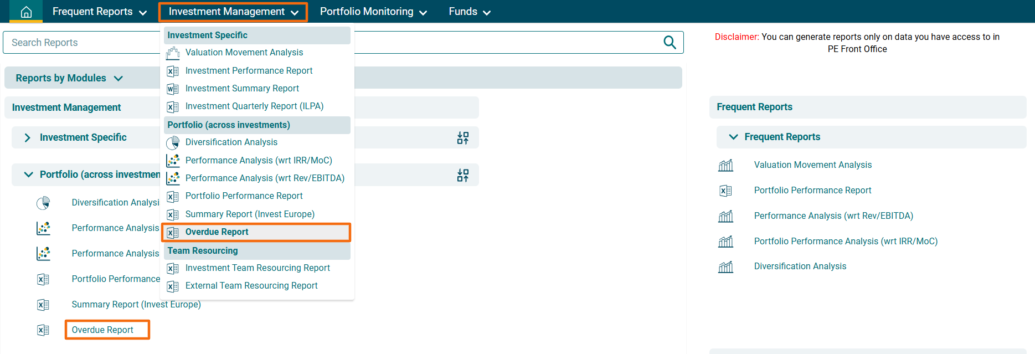1035x354 pixels.
Task: Open the Funds dropdown menu
Action: click(x=469, y=12)
